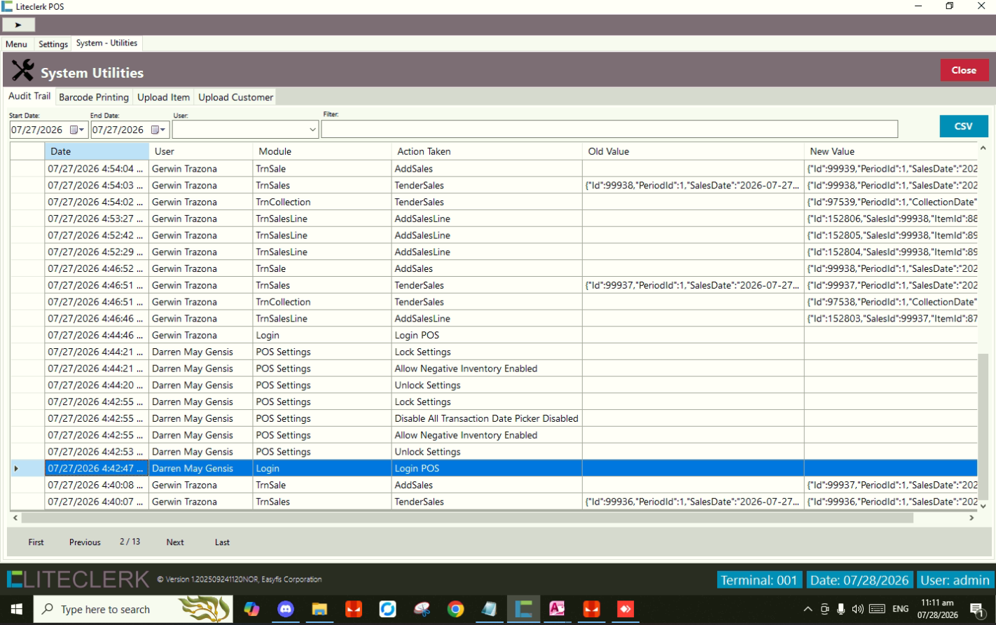The height and width of the screenshot is (625, 996).
Task: Open Google Chrome from the taskbar
Action: coord(456,609)
